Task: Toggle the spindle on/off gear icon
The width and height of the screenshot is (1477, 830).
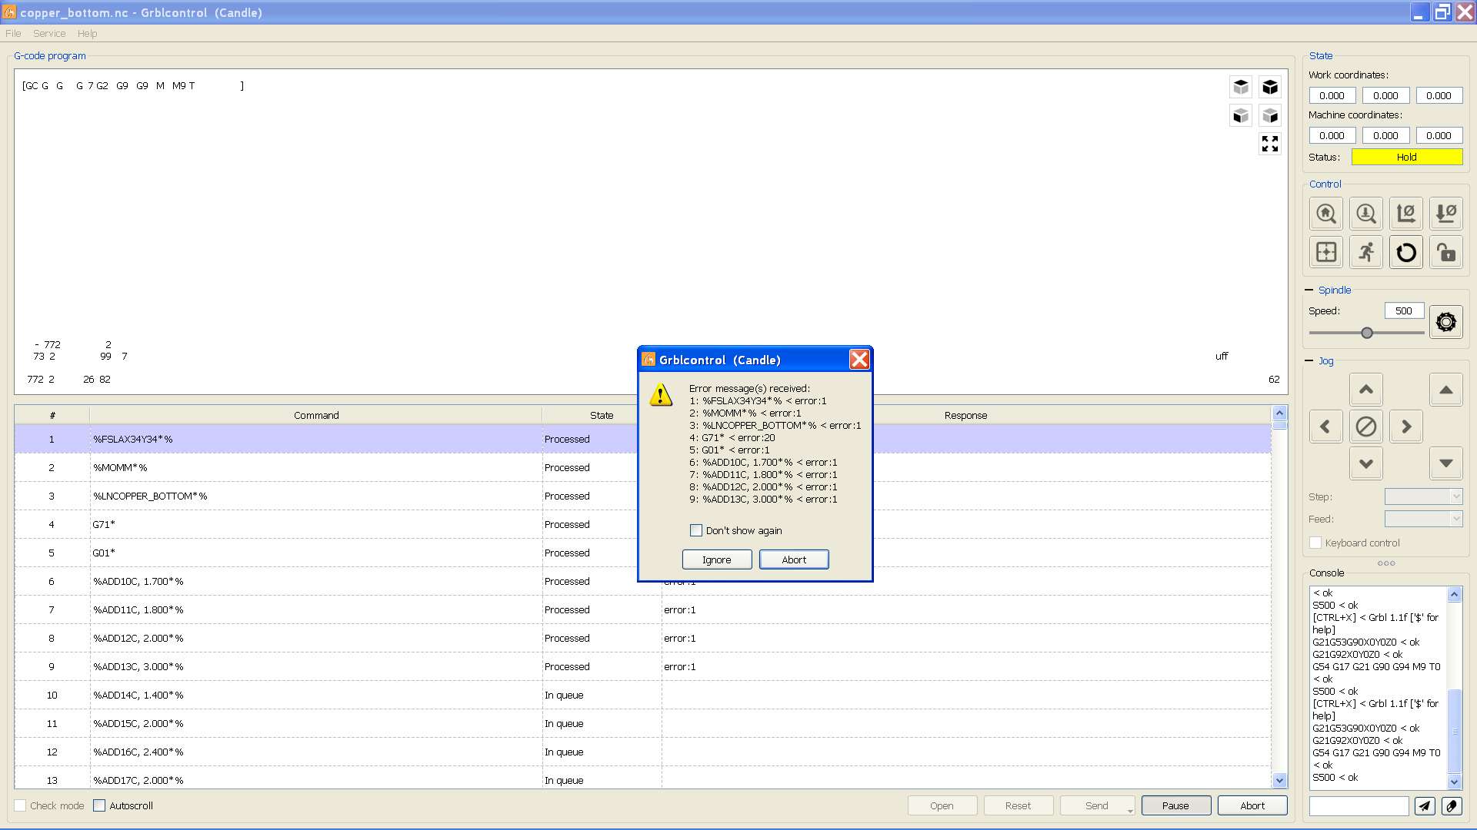Action: 1446,322
